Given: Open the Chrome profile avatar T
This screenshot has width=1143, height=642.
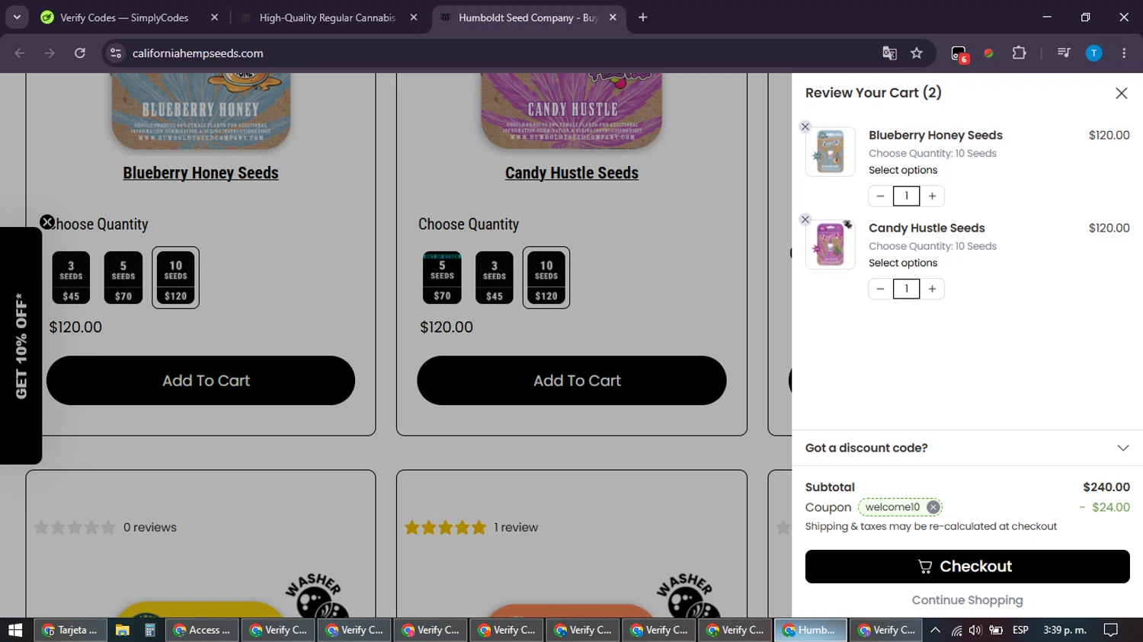Looking at the screenshot, I should click(1093, 53).
